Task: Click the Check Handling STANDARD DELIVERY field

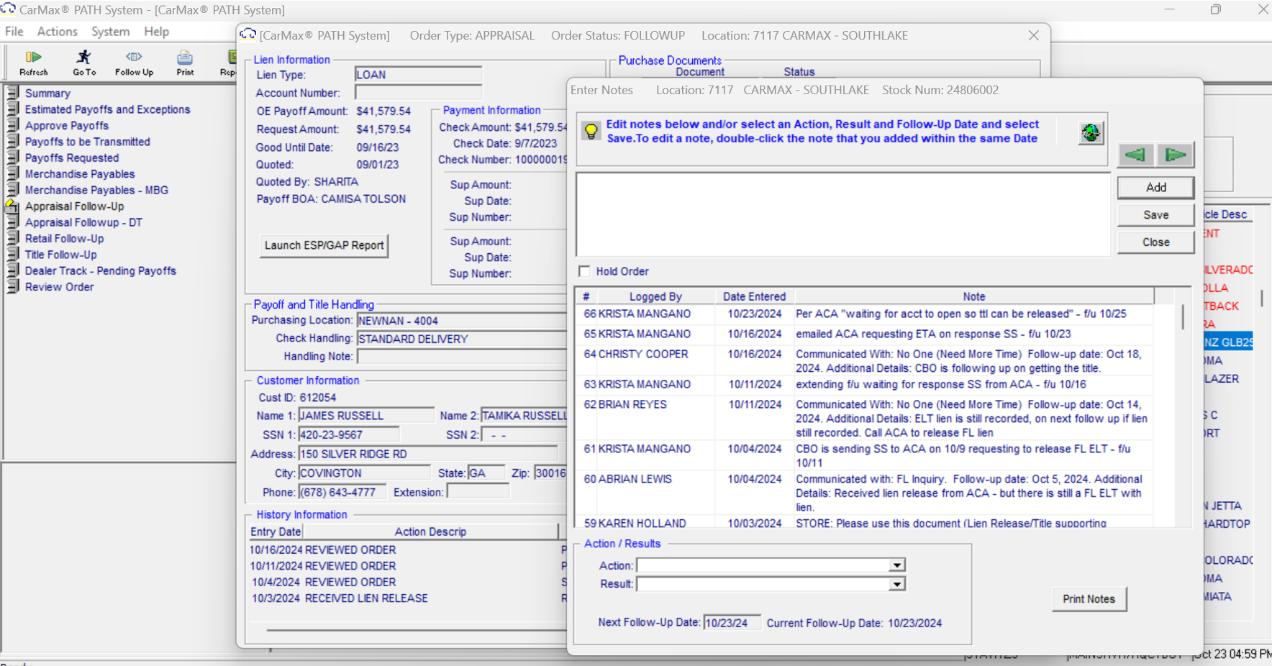Action: click(x=462, y=339)
